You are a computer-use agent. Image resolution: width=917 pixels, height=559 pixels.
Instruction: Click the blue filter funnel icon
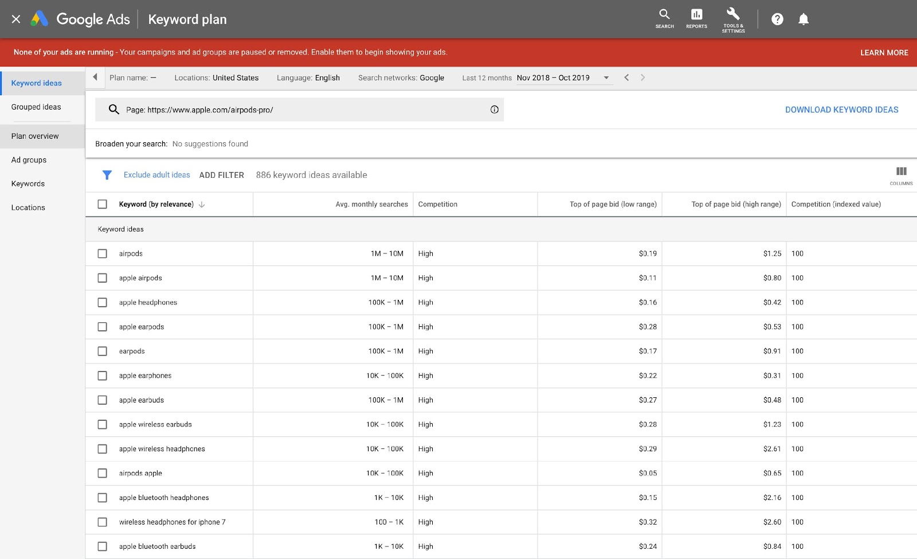click(x=107, y=175)
